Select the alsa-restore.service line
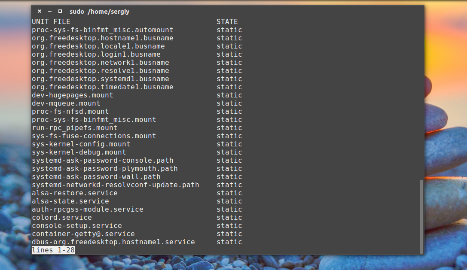This screenshot has height=270, width=467. (x=74, y=193)
